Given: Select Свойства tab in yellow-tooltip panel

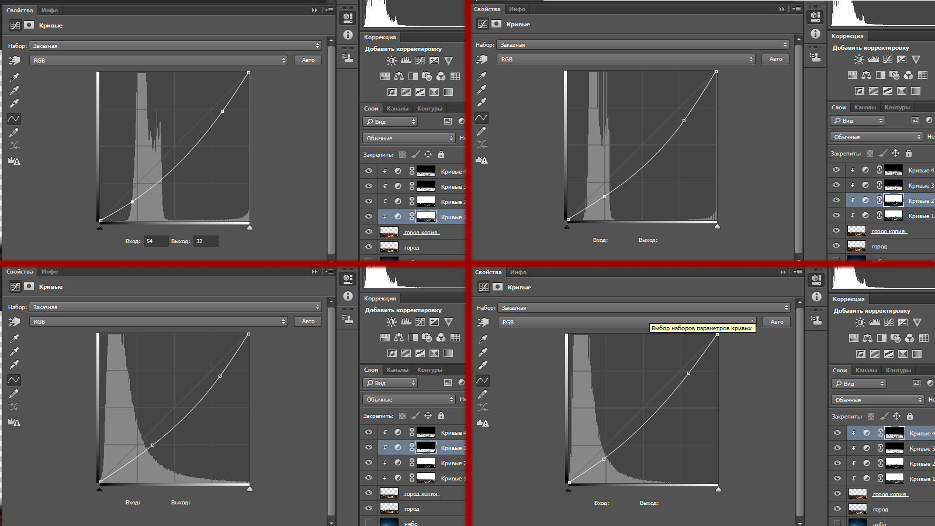Looking at the screenshot, I should [x=488, y=272].
